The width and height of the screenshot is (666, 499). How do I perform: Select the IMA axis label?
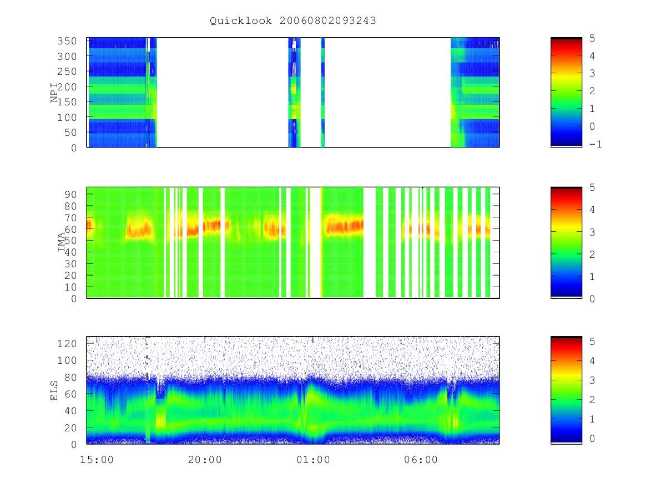click(62, 243)
